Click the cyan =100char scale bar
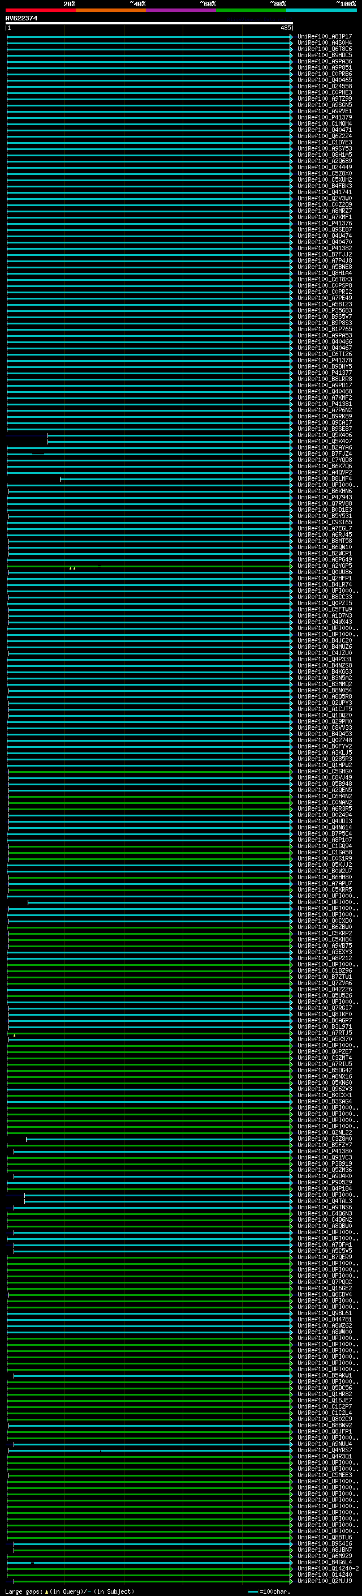The height and width of the screenshot is (1596, 362). pyautogui.click(x=252, y=1591)
